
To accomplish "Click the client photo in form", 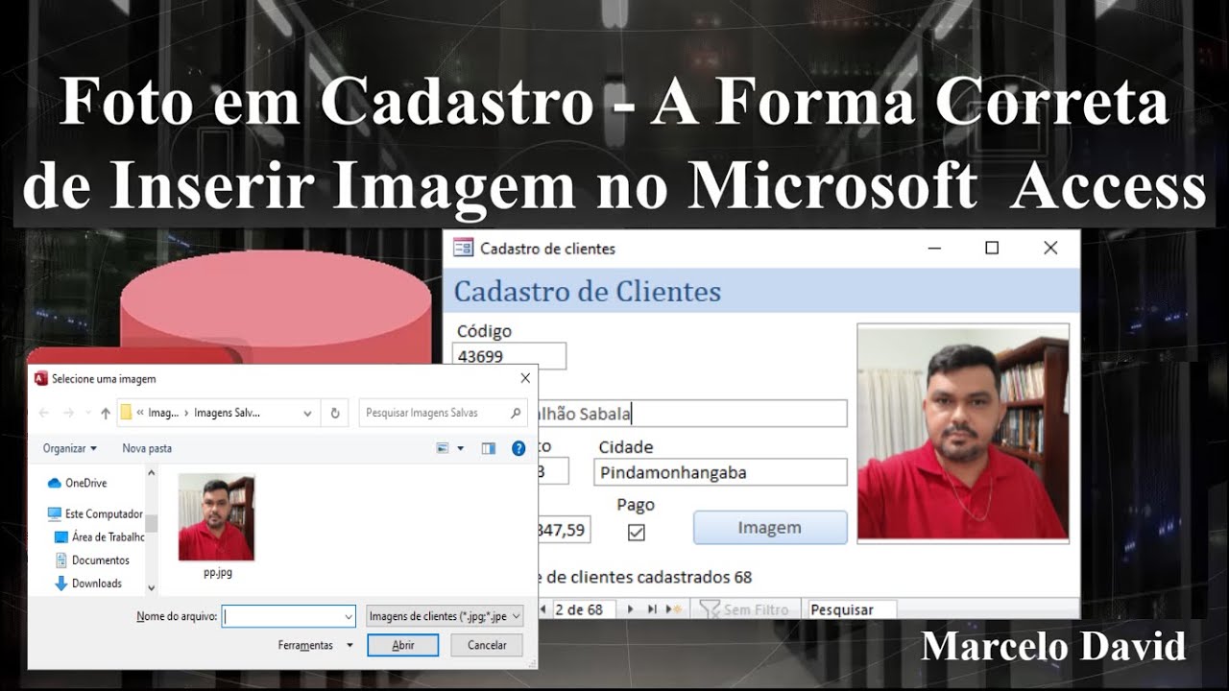I will point(963,434).
